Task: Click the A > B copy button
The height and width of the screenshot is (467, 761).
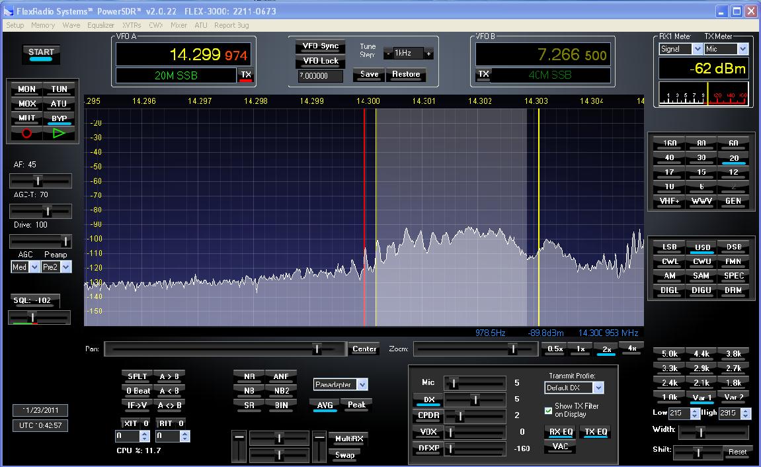Action: tap(169, 376)
